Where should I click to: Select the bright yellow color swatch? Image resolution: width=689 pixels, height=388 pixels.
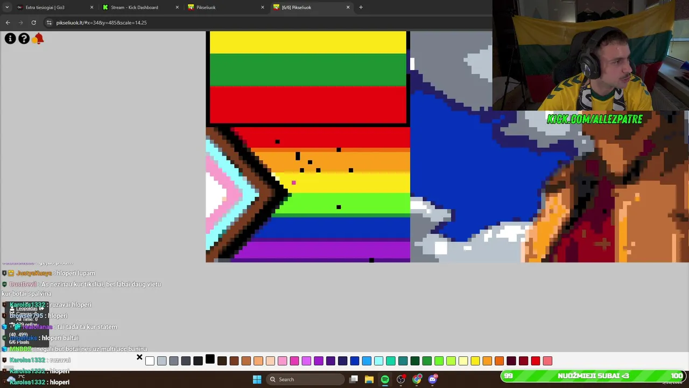(475, 361)
